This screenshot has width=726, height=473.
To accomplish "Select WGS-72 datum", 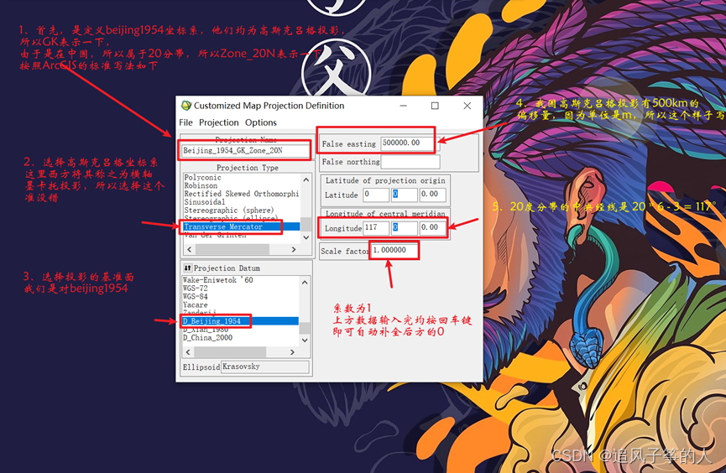I will click(x=195, y=288).
